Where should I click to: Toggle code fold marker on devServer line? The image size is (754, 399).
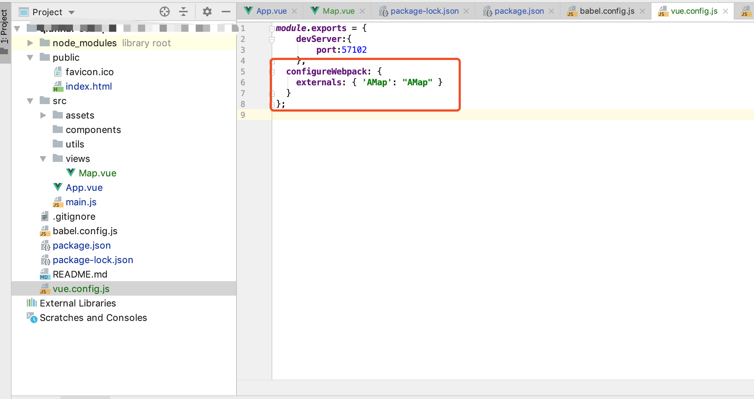tap(272, 39)
